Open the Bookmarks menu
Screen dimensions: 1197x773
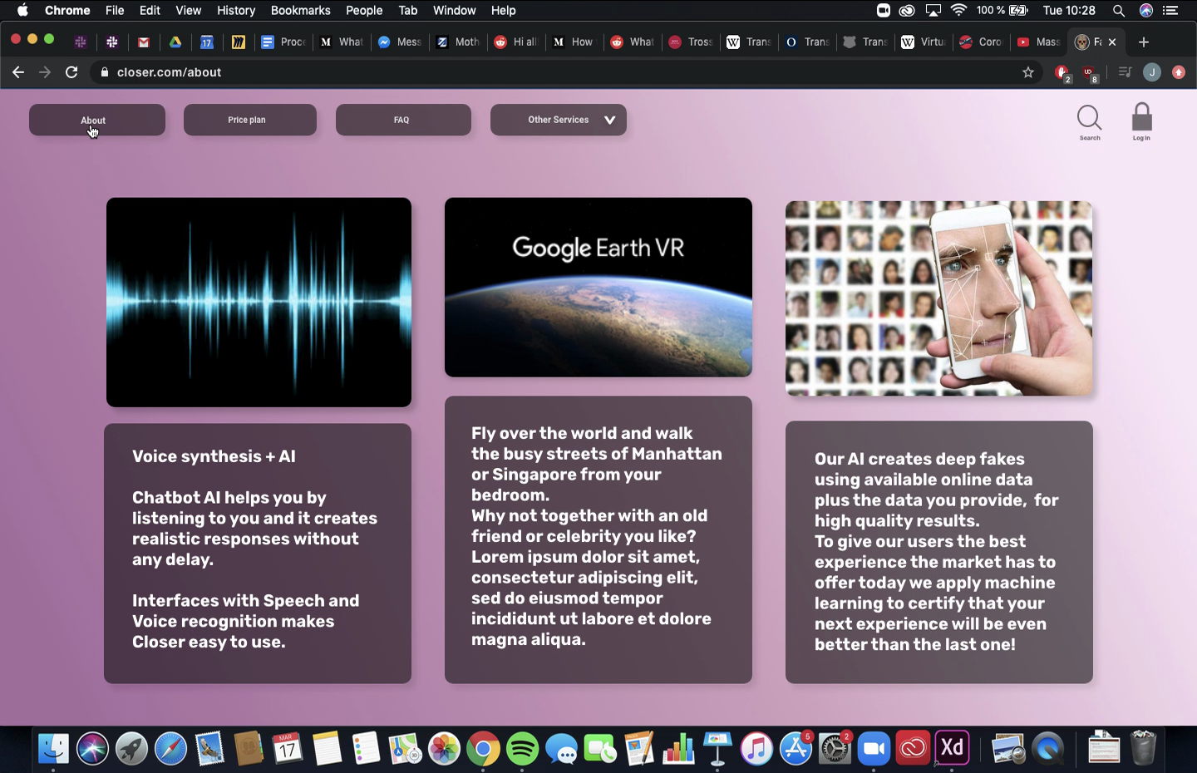(300, 10)
